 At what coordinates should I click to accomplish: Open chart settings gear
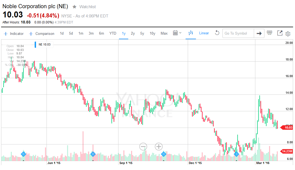(288, 34)
